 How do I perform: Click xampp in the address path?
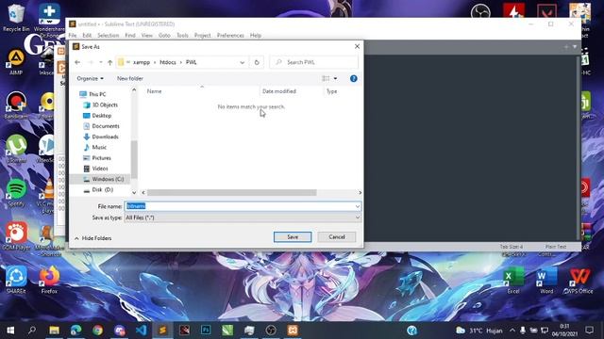click(142, 62)
